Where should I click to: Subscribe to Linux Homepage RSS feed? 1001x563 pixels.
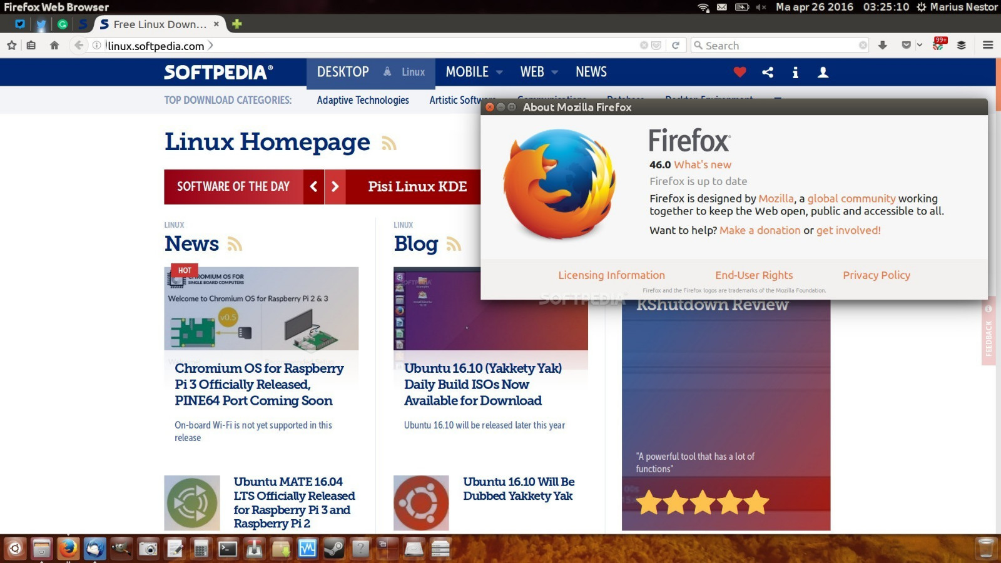pos(389,144)
